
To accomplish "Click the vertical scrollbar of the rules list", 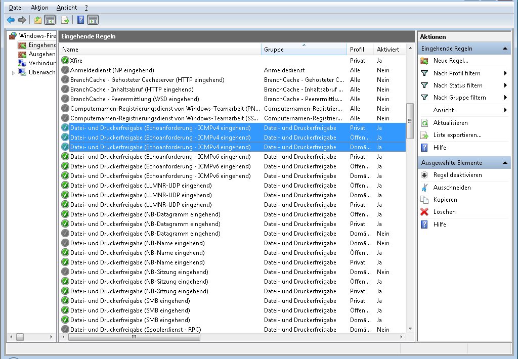I will [x=410, y=202].
